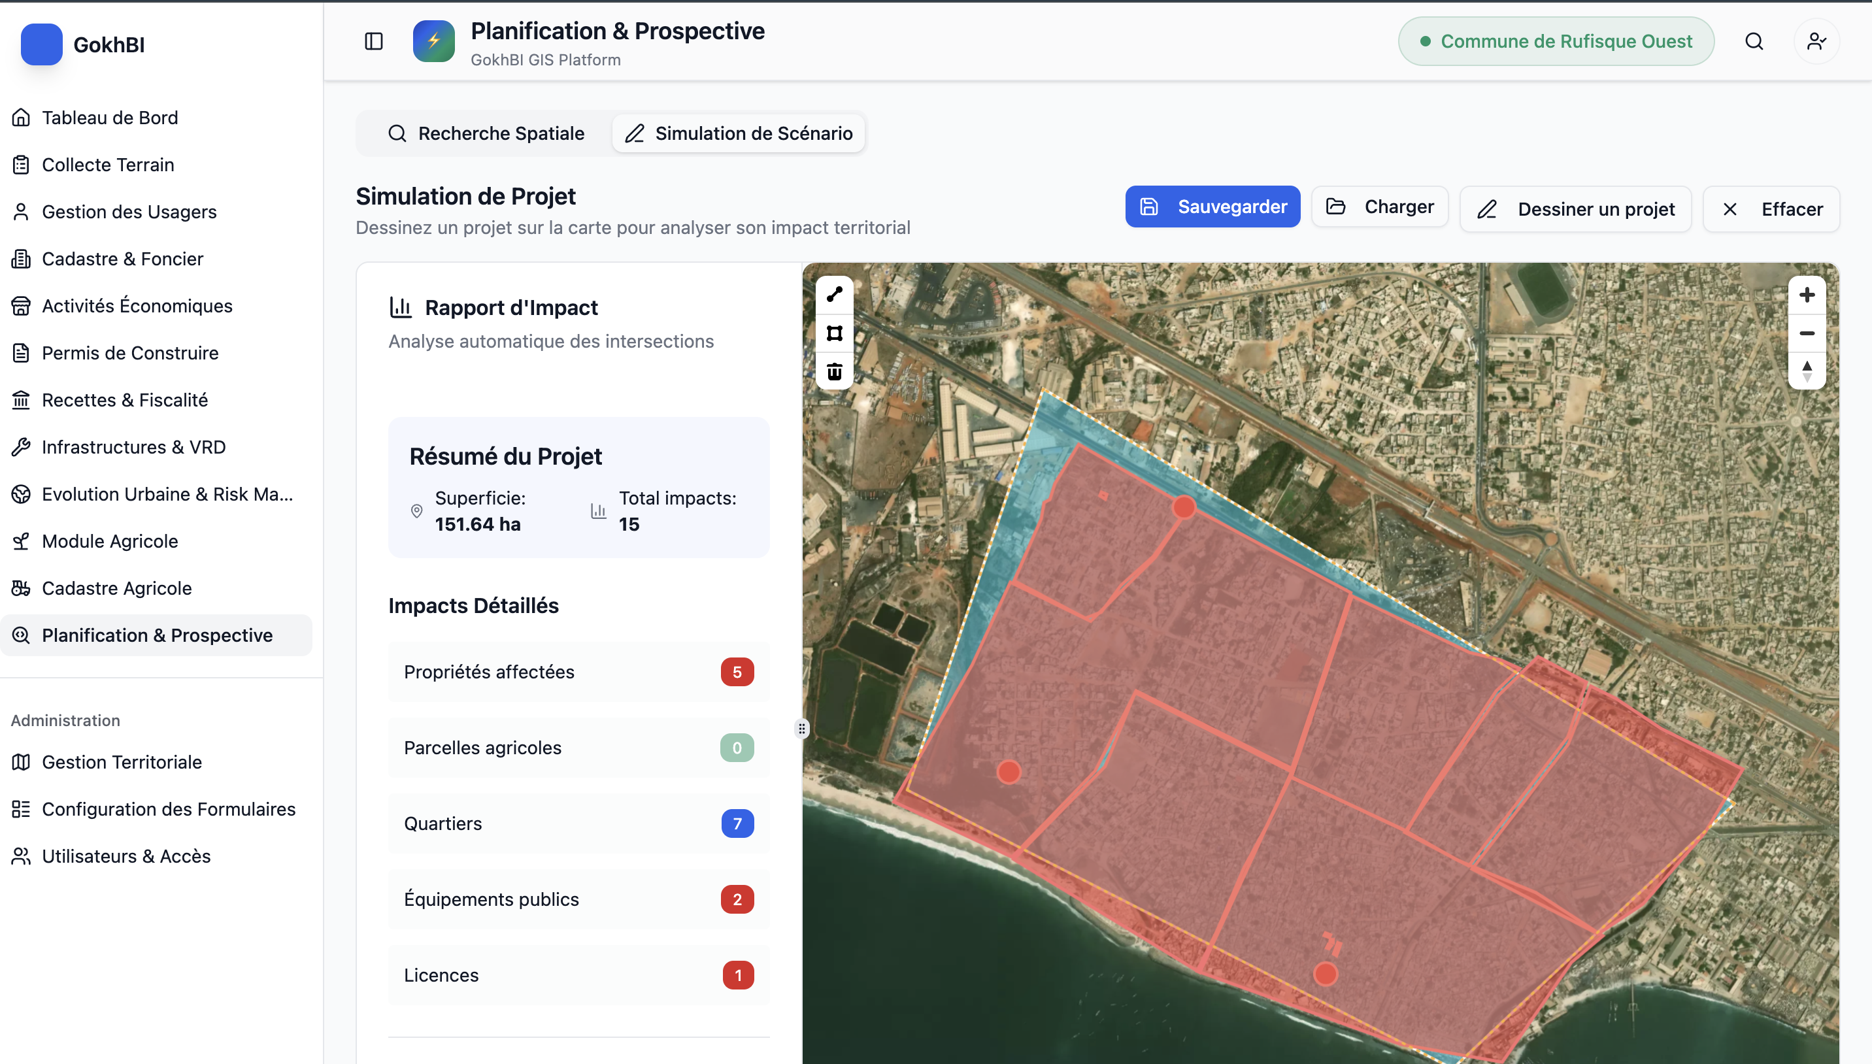Select the red Propriétés affectées count badge
Screen dimensions: 1872x1064
[x=737, y=672]
